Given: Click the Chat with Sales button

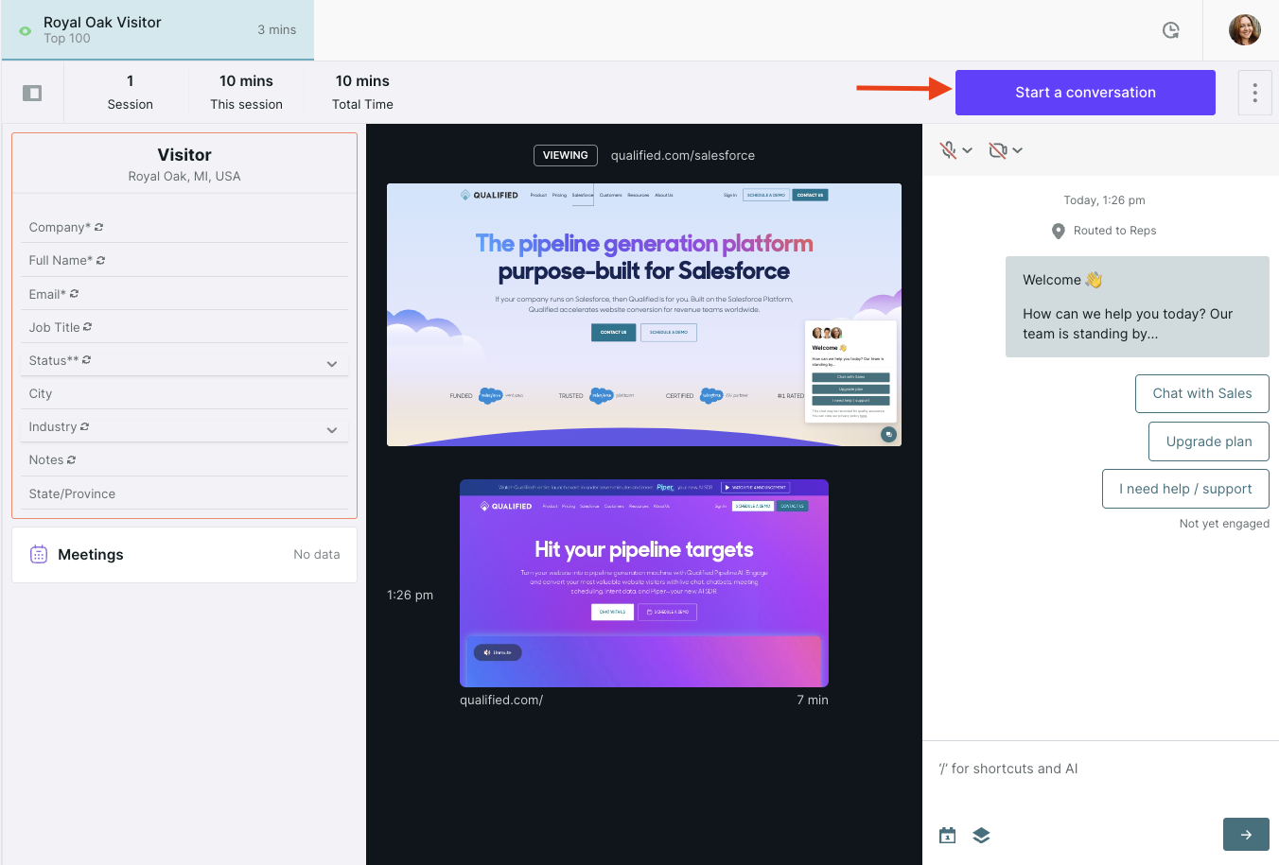Looking at the screenshot, I should tap(1201, 393).
